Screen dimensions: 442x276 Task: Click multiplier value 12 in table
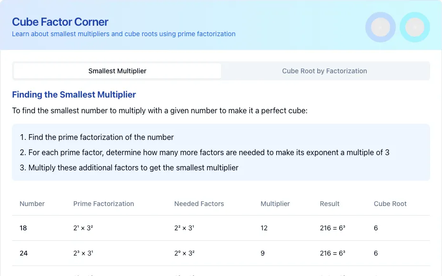[264, 228]
